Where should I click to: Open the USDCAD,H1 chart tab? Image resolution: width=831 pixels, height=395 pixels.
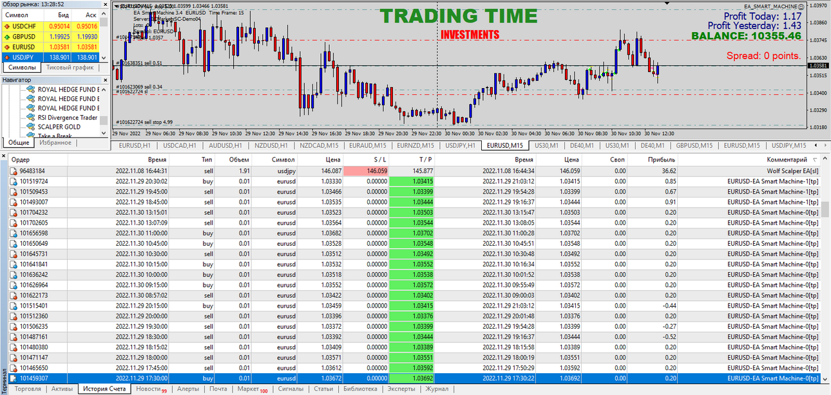pyautogui.click(x=181, y=145)
